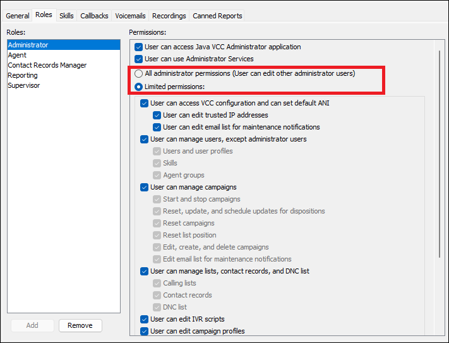Toggle Reset, update, schedule dispositions checkbox
This screenshot has height=343, width=449.
click(157, 212)
